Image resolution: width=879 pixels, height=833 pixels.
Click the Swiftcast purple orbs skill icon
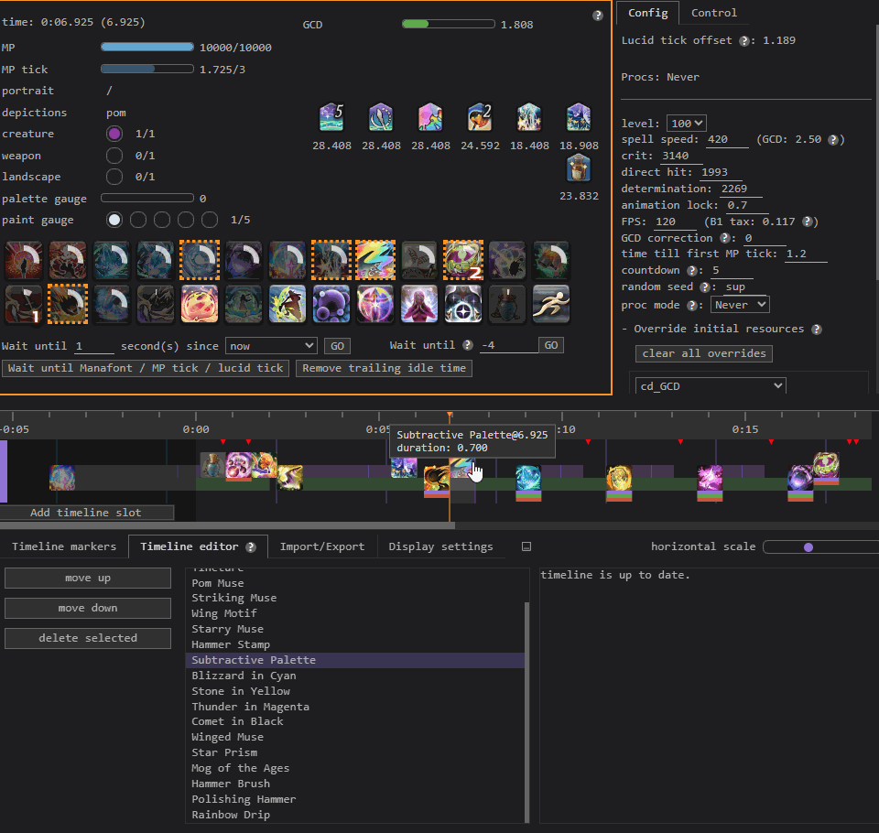click(331, 303)
